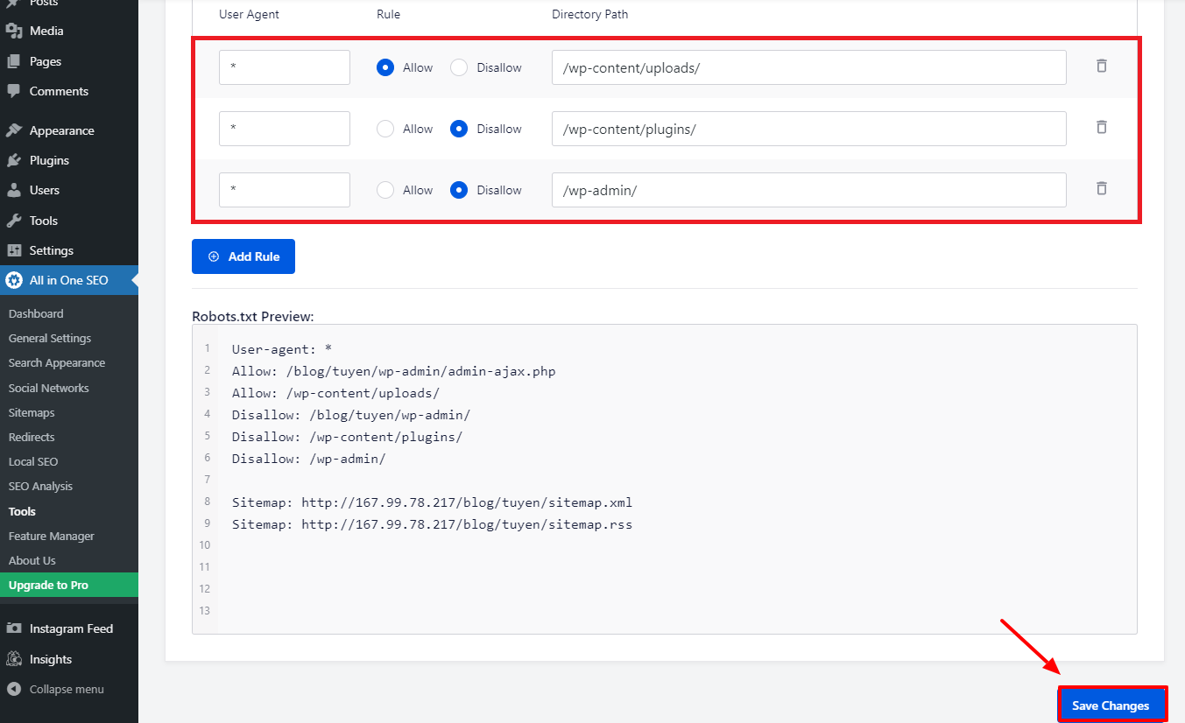Viewport: 1185px width, 723px height.
Task: Edit the /wp-content/plugins/ directory path field
Action: click(809, 129)
